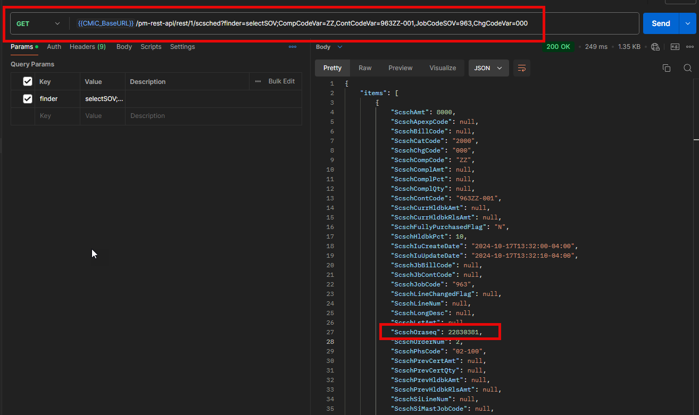This screenshot has width=699, height=415.
Task: Click the empty Value placeholder field
Action: 103,116
